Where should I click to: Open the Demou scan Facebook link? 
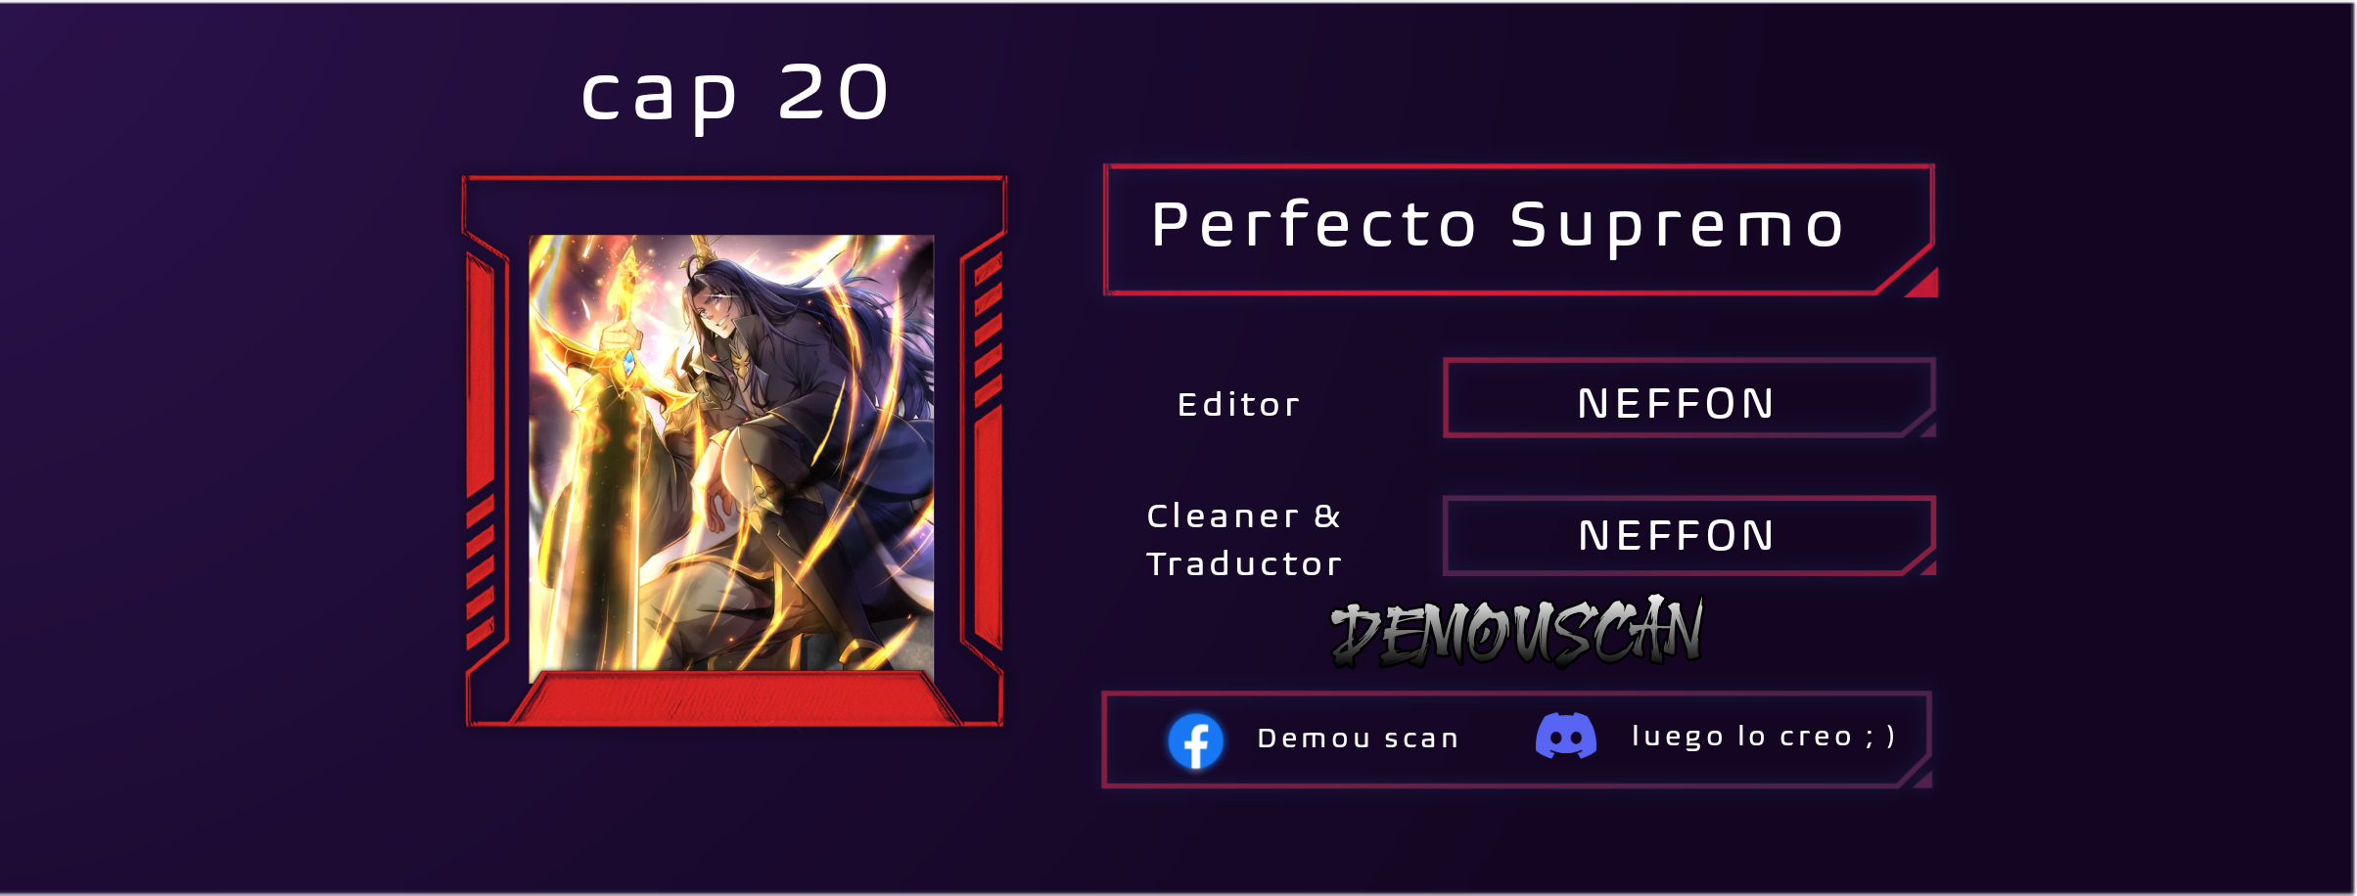click(x=1358, y=739)
